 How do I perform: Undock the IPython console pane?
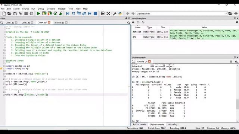[x=235, y=57]
